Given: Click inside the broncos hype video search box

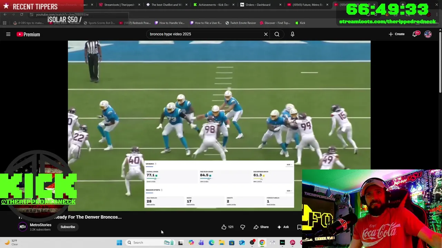Looking at the screenshot, I should (205, 34).
